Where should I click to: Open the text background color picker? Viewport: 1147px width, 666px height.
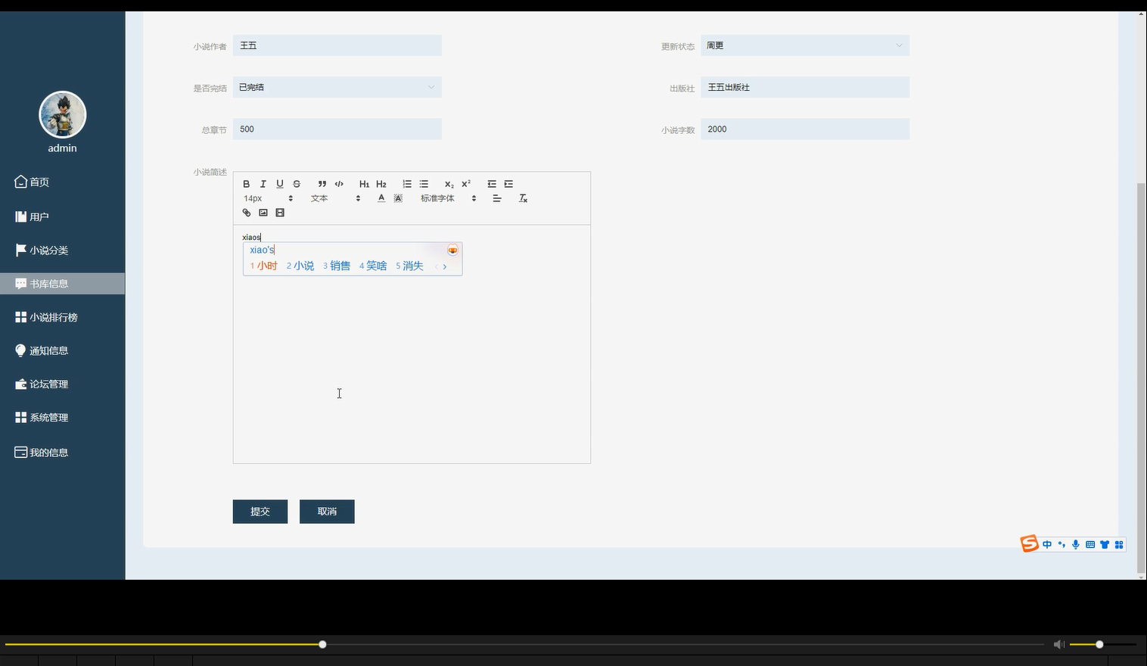[398, 198]
